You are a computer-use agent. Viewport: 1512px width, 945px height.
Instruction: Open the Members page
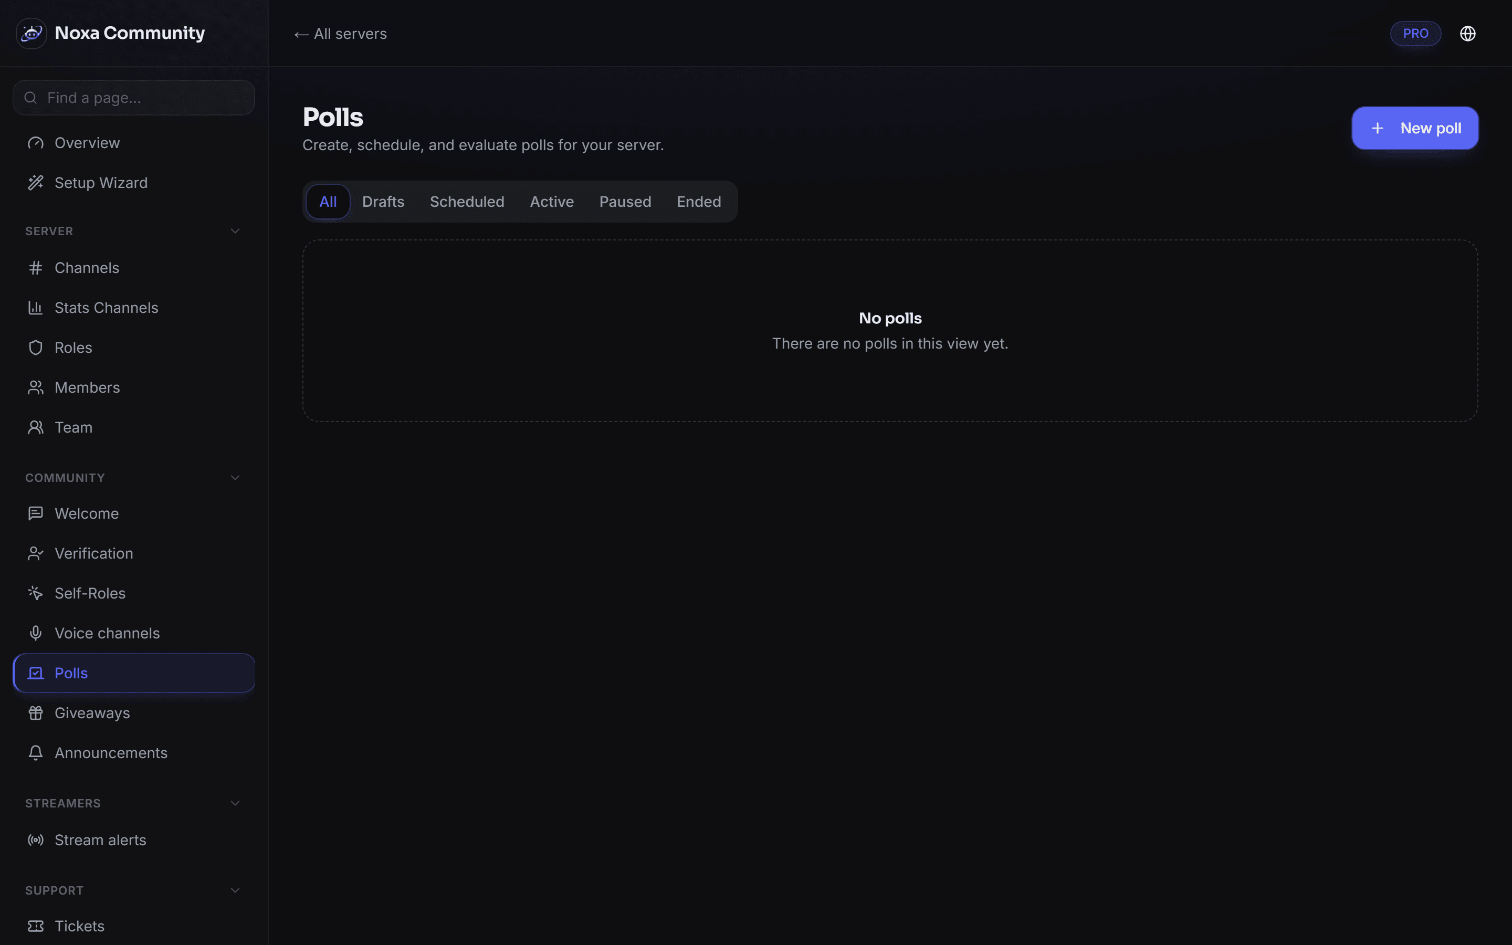[x=134, y=388]
